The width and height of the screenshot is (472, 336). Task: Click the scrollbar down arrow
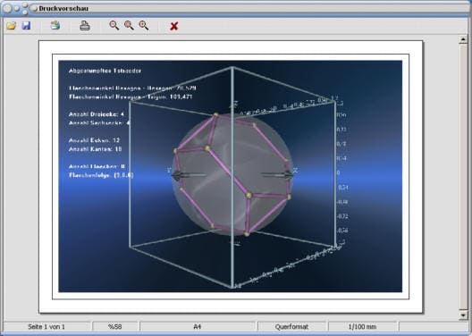pyautogui.click(x=463, y=315)
